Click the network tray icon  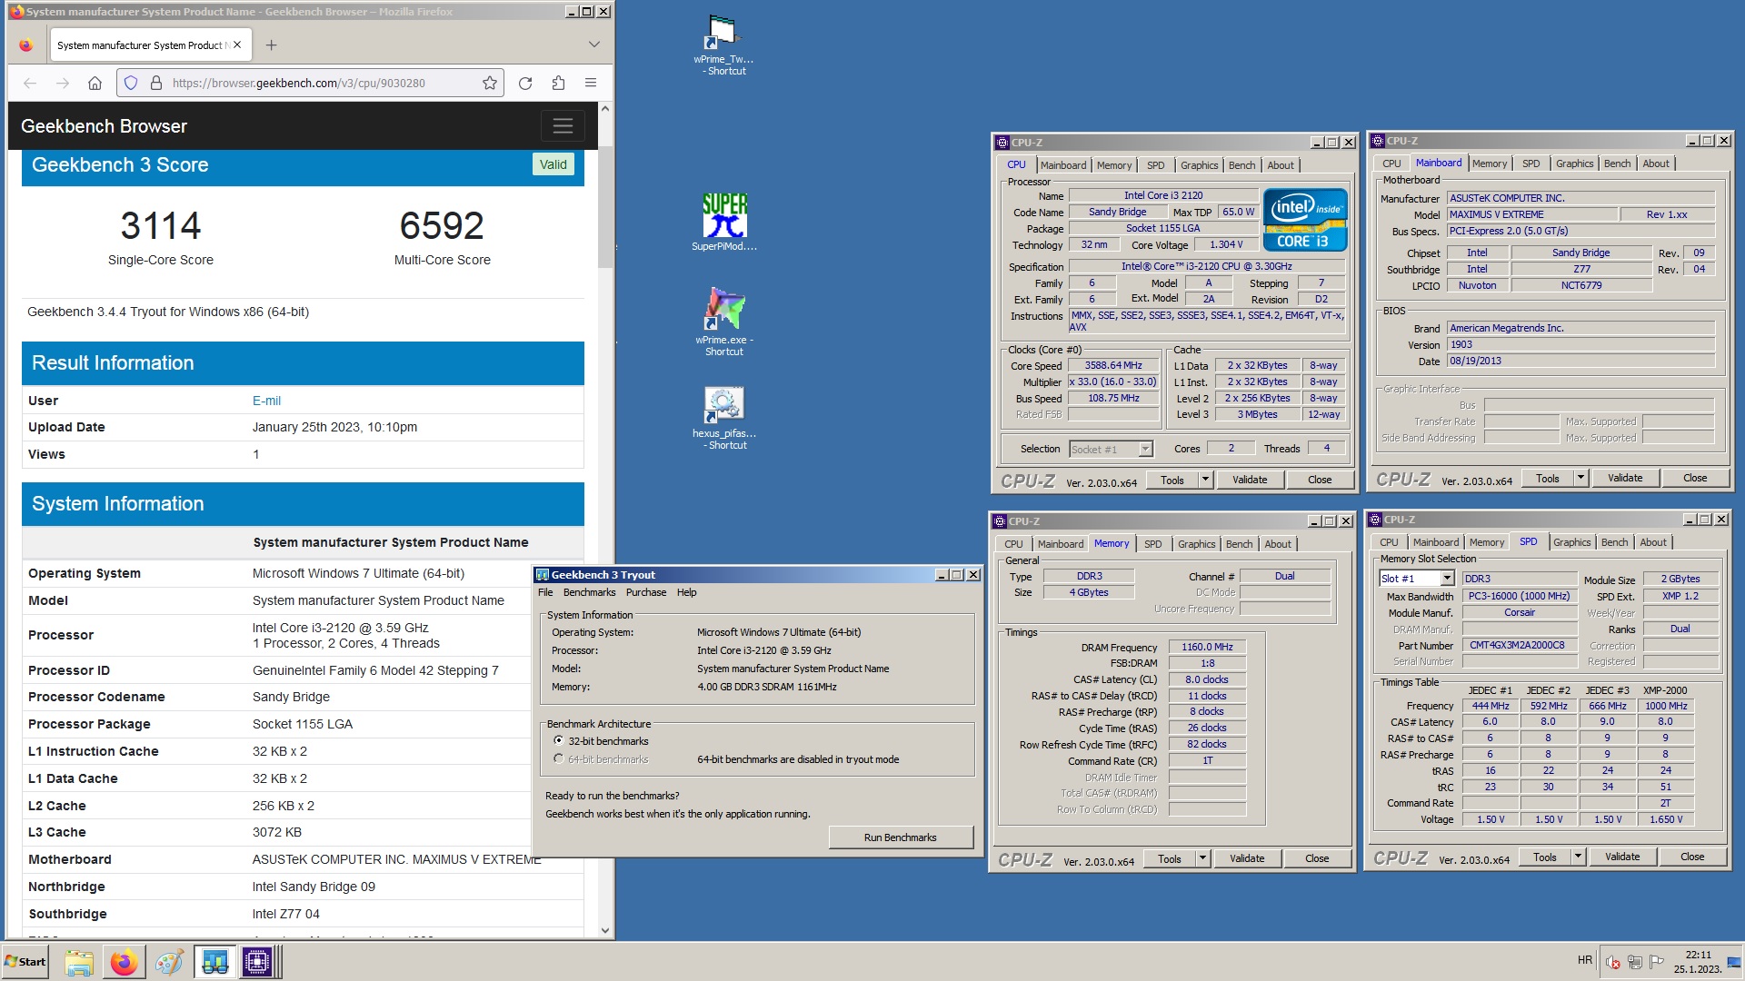[x=1634, y=962]
